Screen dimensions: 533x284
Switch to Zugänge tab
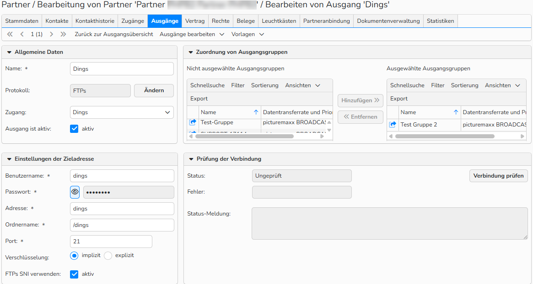point(133,21)
